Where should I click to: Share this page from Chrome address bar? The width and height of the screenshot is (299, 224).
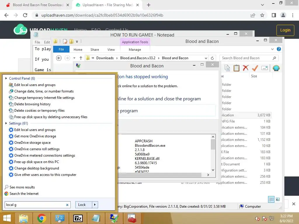[253, 15]
